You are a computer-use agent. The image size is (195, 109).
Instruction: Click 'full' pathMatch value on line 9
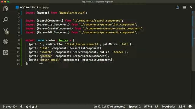125,44
